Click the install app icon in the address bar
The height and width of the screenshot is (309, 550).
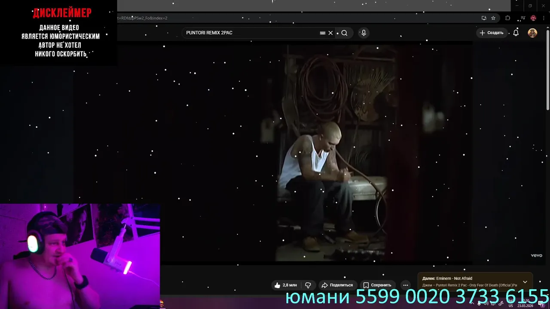[484, 18]
